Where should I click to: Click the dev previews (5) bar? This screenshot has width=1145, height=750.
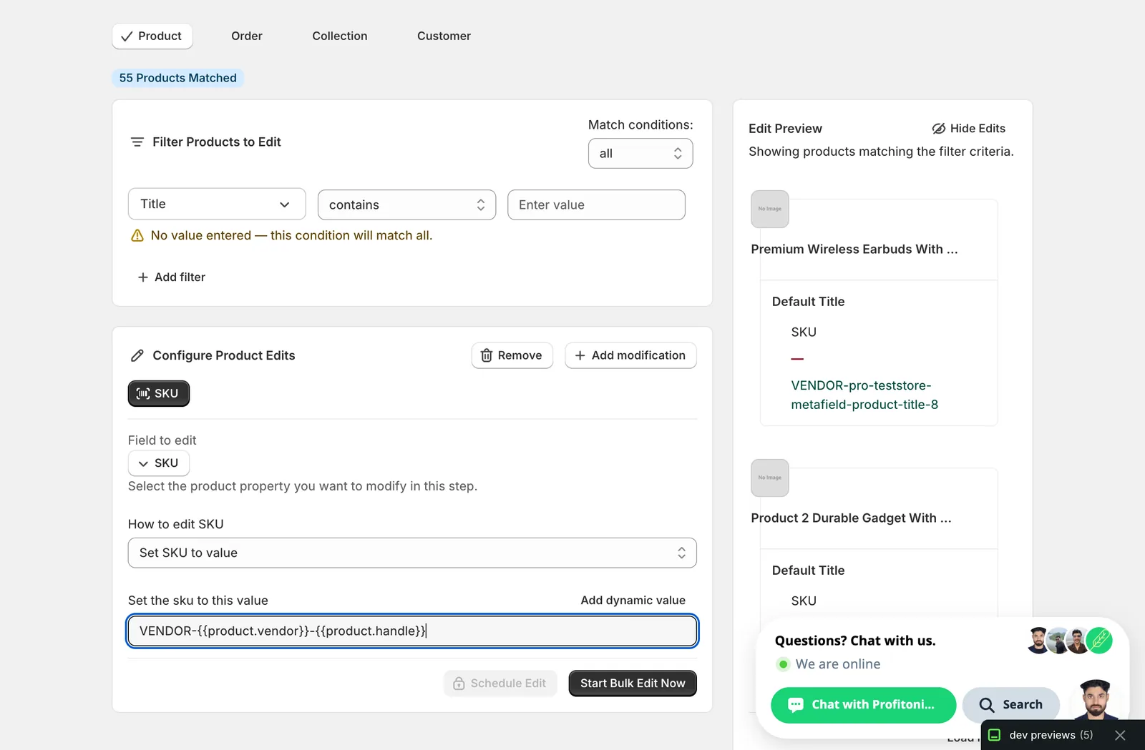[1051, 735]
